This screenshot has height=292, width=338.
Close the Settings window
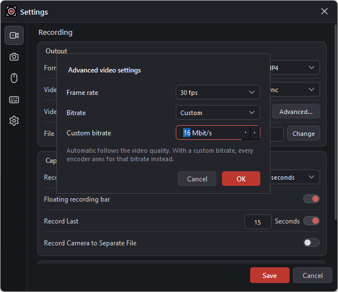[324, 11]
